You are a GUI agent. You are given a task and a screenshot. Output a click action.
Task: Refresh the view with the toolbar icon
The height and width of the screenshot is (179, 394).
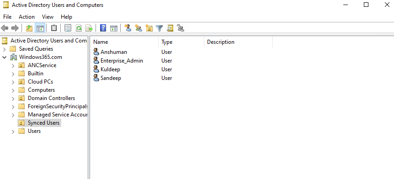[x=79, y=28]
